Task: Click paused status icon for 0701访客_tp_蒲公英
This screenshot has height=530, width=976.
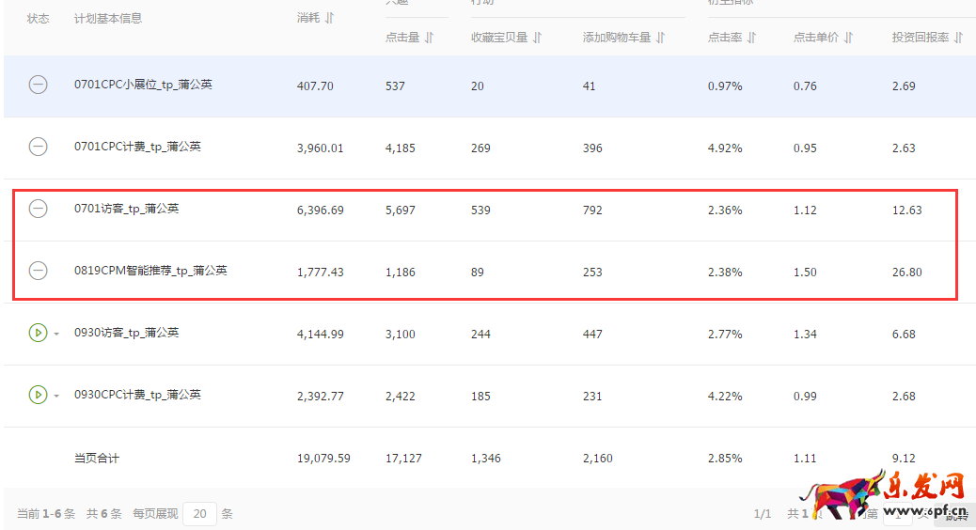Action: [38, 209]
